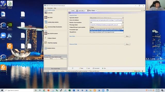
Task: Open Epson Printer Connection desktop shortcut
Action: 3,5
